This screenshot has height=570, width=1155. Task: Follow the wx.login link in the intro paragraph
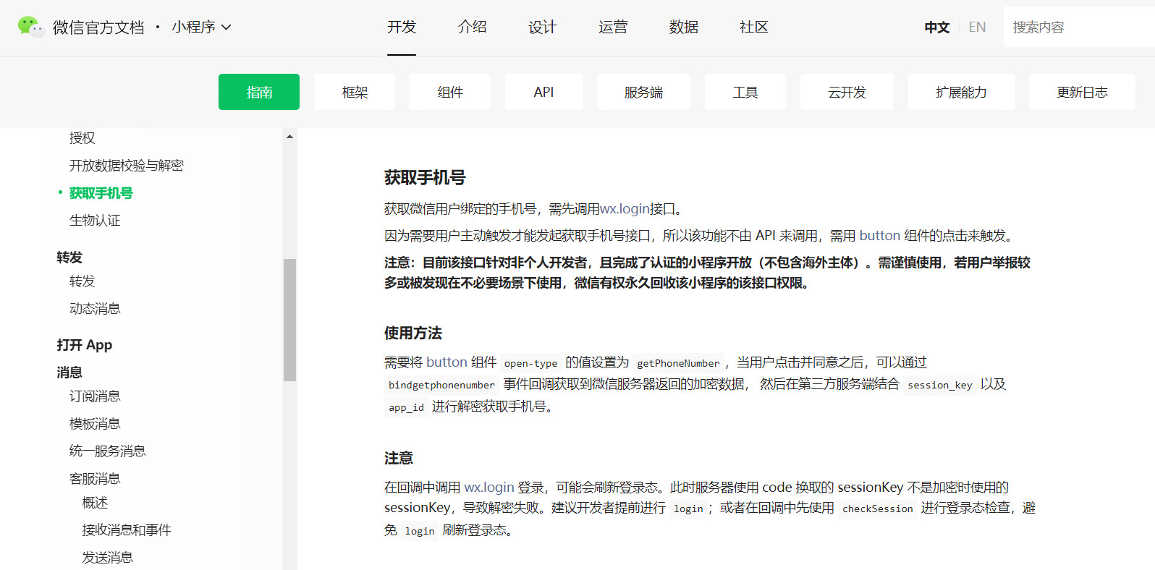pos(625,209)
